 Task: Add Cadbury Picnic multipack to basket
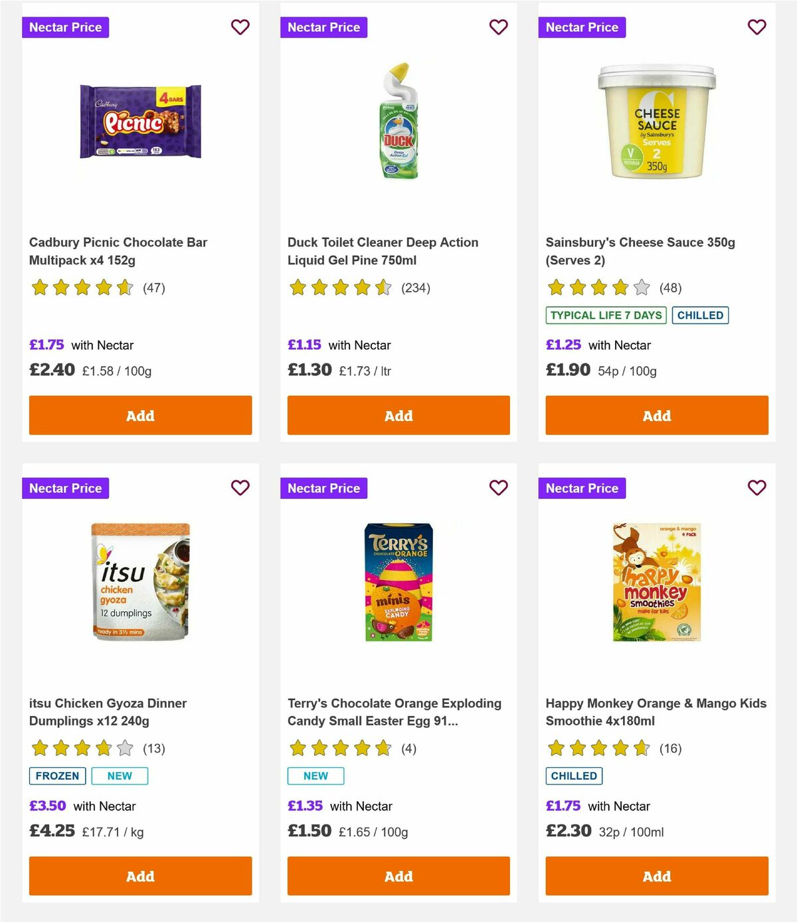[140, 415]
